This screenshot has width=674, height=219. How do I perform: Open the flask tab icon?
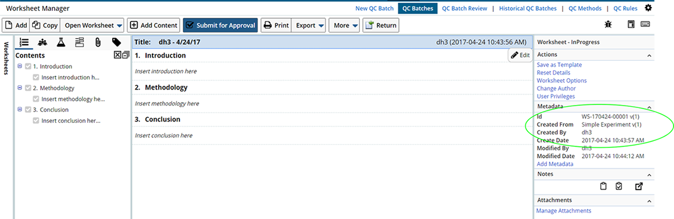[x=61, y=42]
